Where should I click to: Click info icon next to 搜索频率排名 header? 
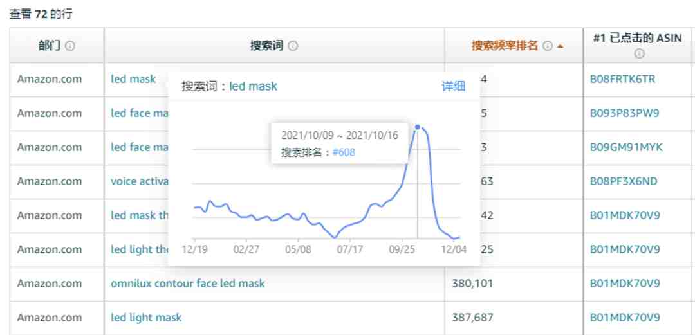[548, 46]
